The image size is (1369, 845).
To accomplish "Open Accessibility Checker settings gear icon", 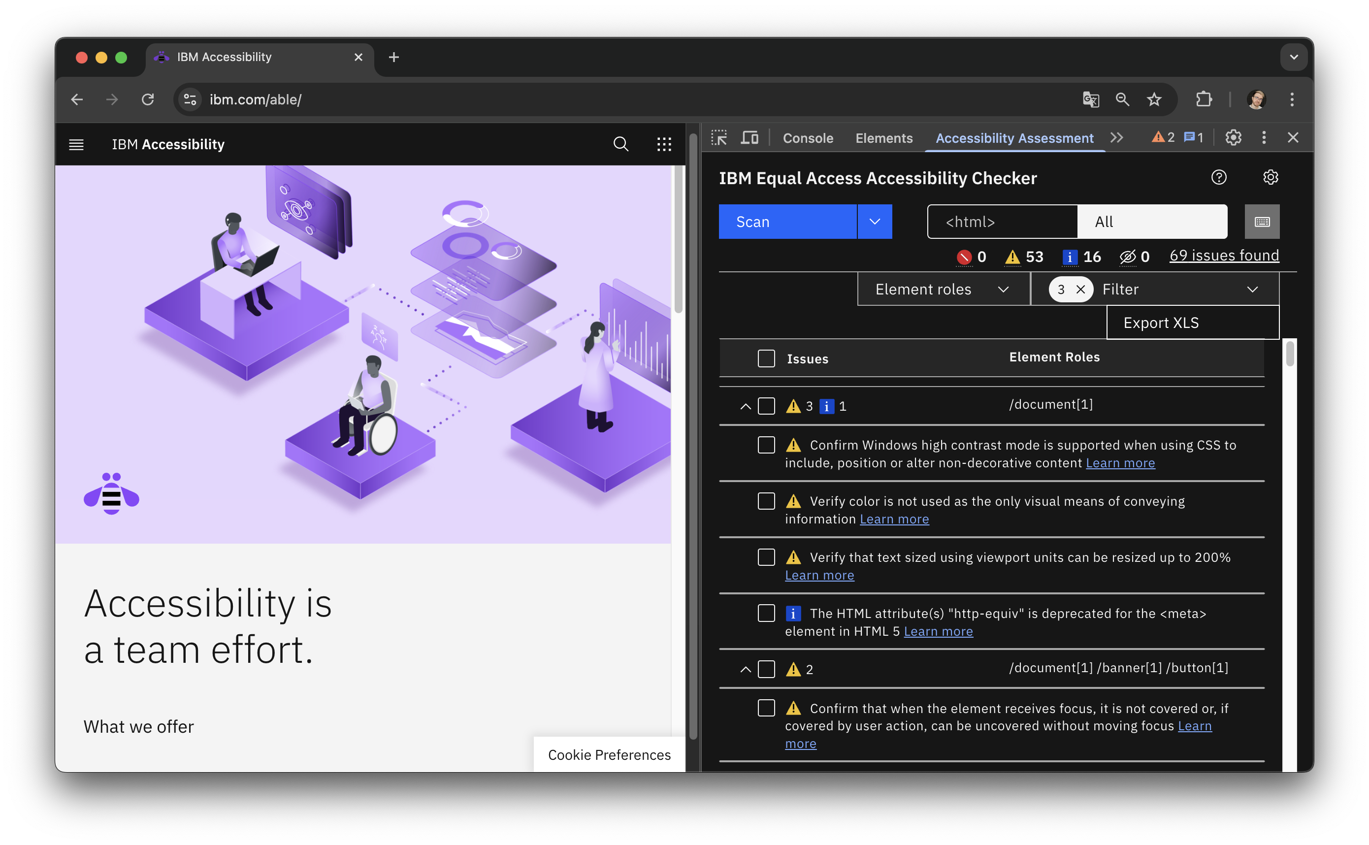I will click(1270, 177).
